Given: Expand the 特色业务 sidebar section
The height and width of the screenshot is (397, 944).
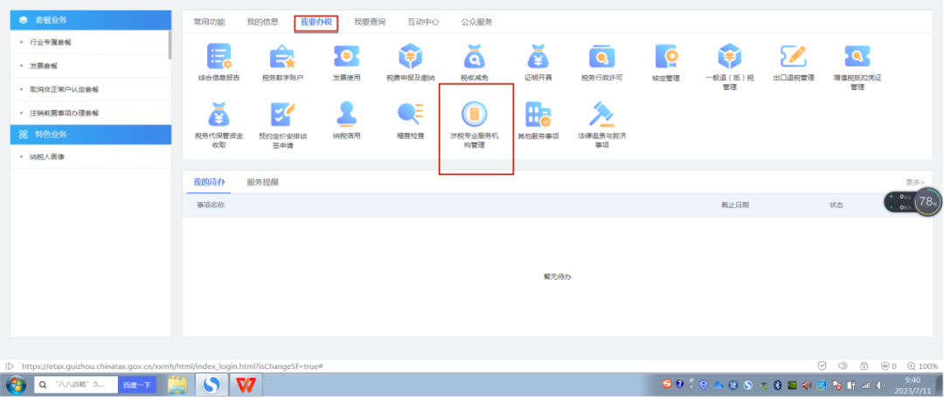Looking at the screenshot, I should [x=90, y=134].
